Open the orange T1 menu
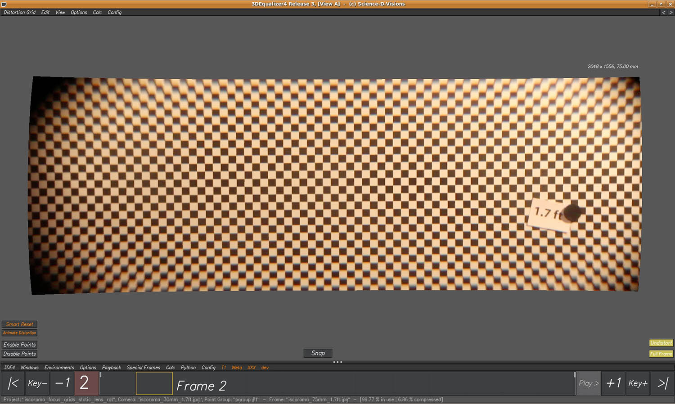675x404 pixels. 223,368
